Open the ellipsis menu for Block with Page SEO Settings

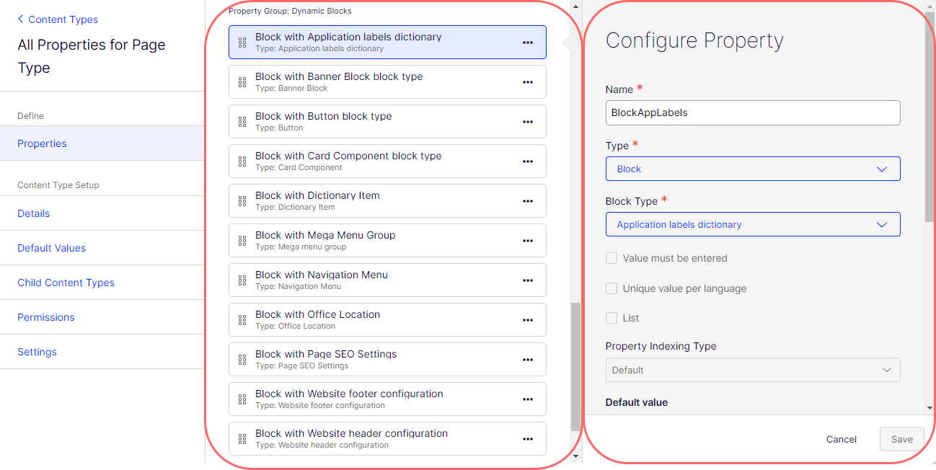(528, 360)
